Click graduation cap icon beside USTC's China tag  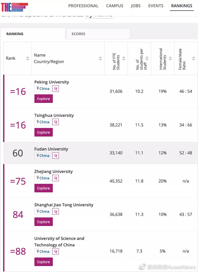(x=55, y=252)
